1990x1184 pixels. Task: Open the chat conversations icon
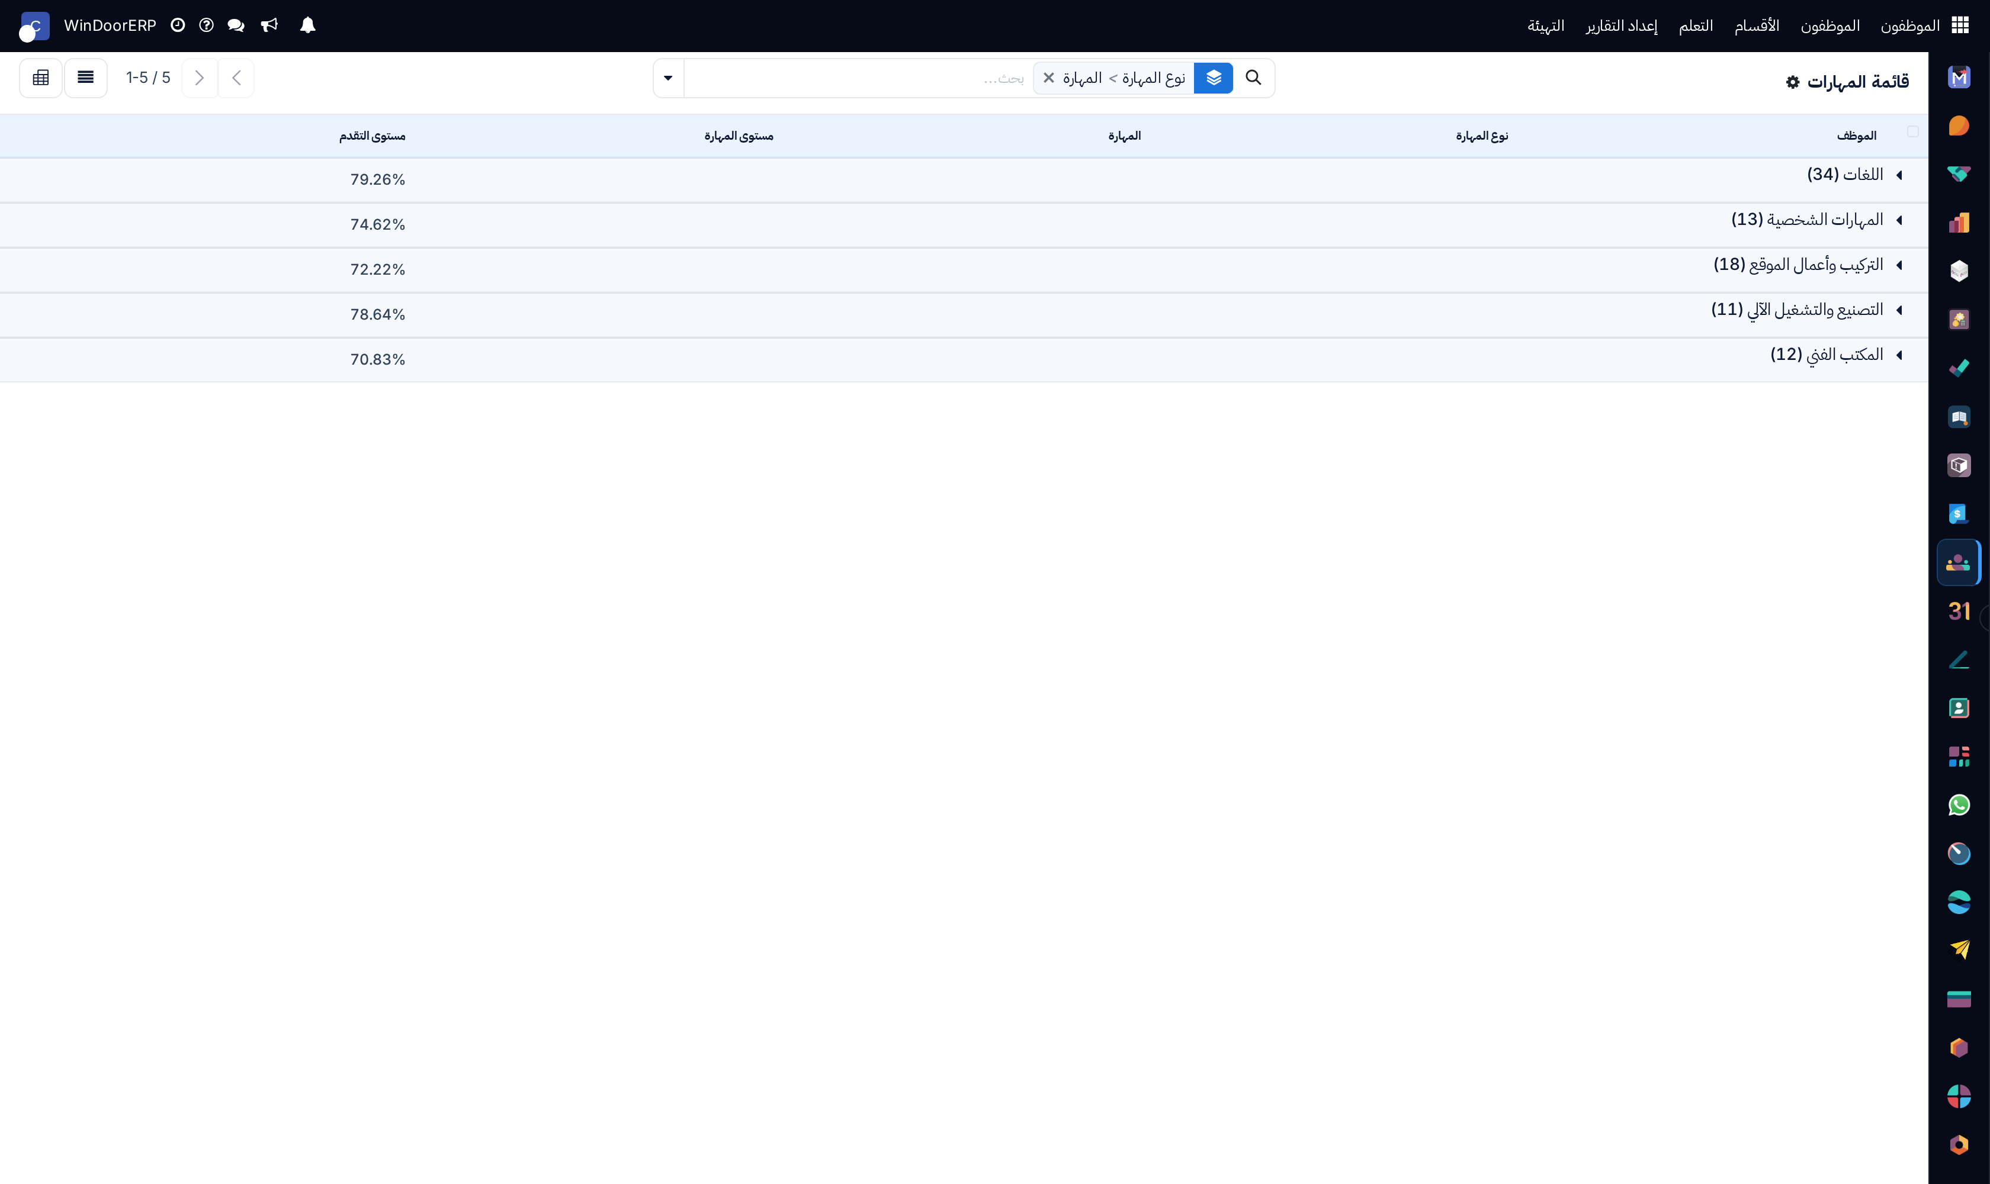tap(236, 25)
